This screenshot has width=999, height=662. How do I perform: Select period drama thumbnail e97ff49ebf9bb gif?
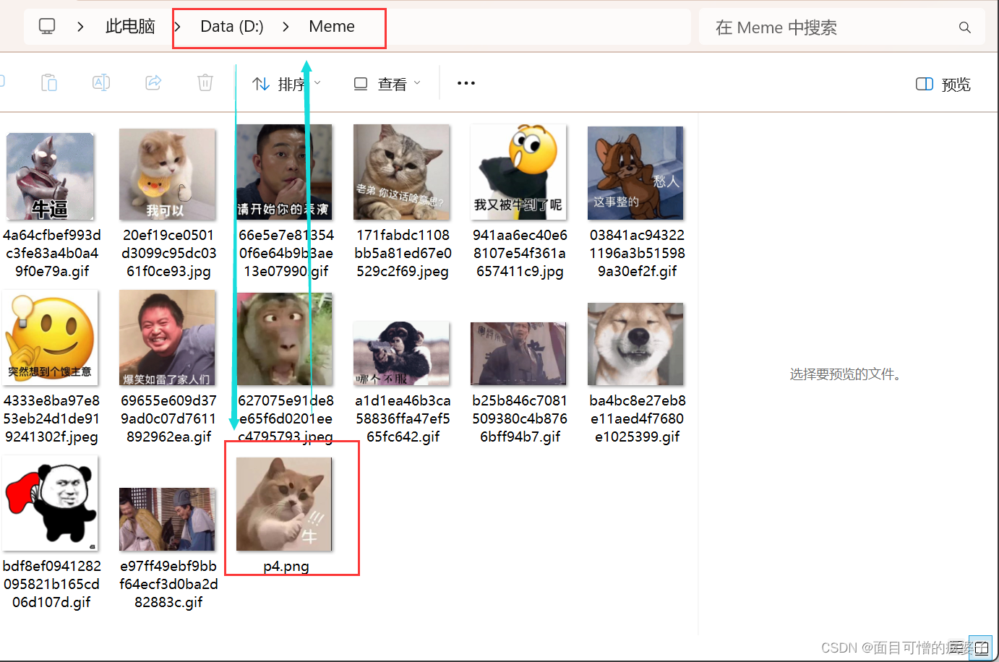click(x=167, y=519)
